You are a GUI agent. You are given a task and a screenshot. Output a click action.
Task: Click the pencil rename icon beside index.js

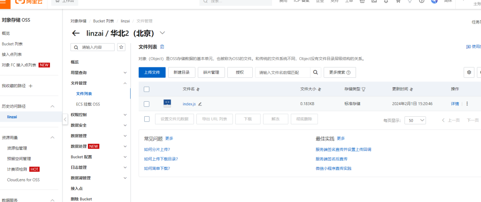200,104
